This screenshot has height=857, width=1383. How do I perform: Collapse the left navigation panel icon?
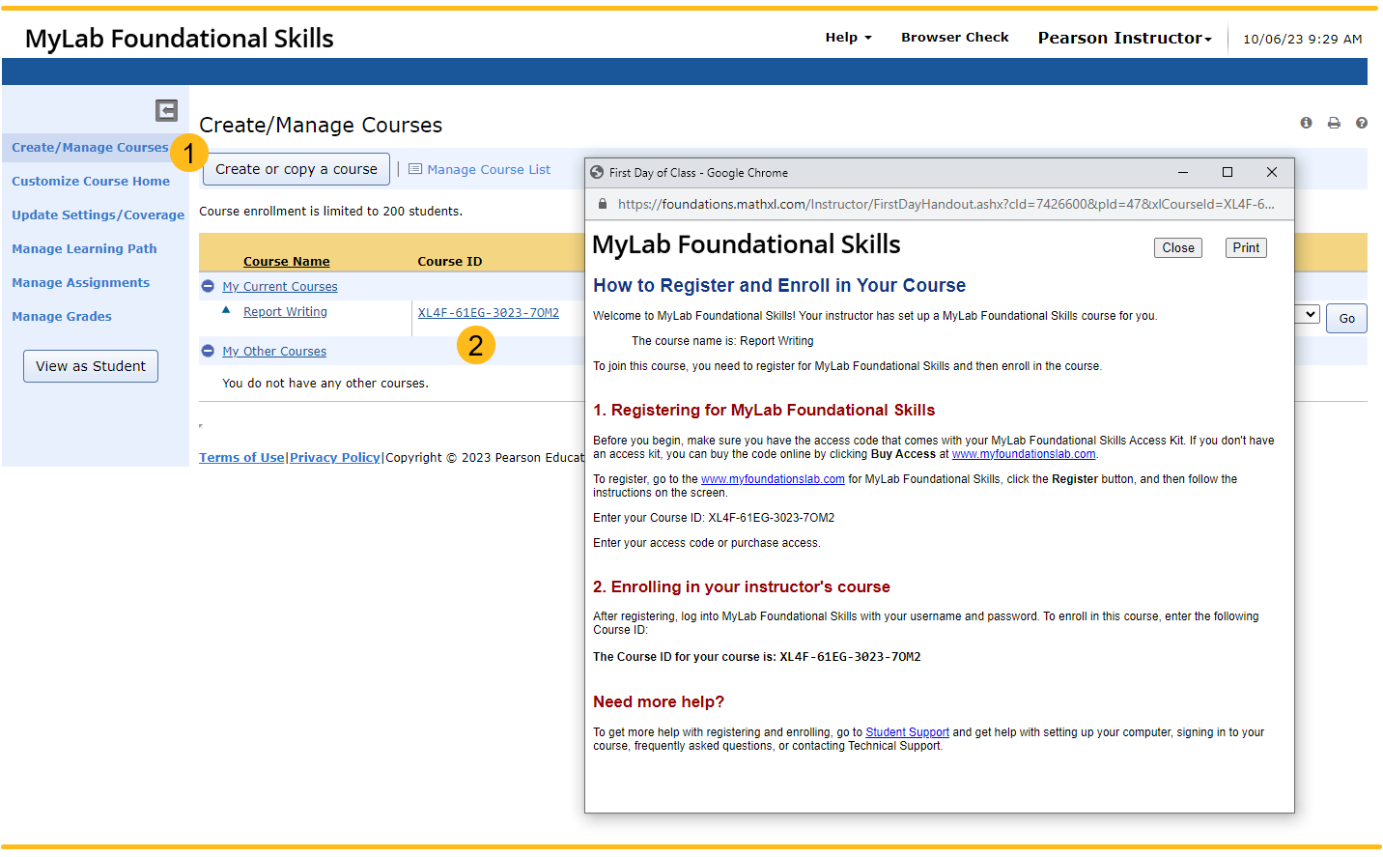[167, 110]
